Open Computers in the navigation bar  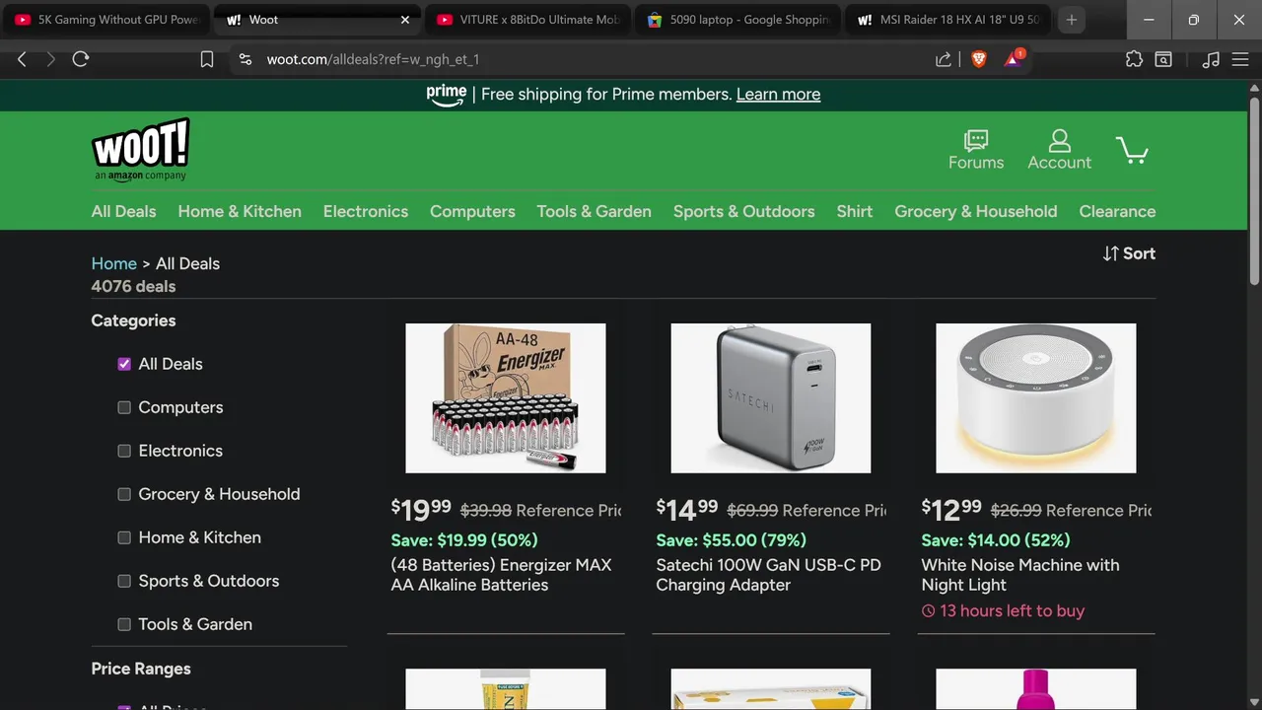(472, 211)
